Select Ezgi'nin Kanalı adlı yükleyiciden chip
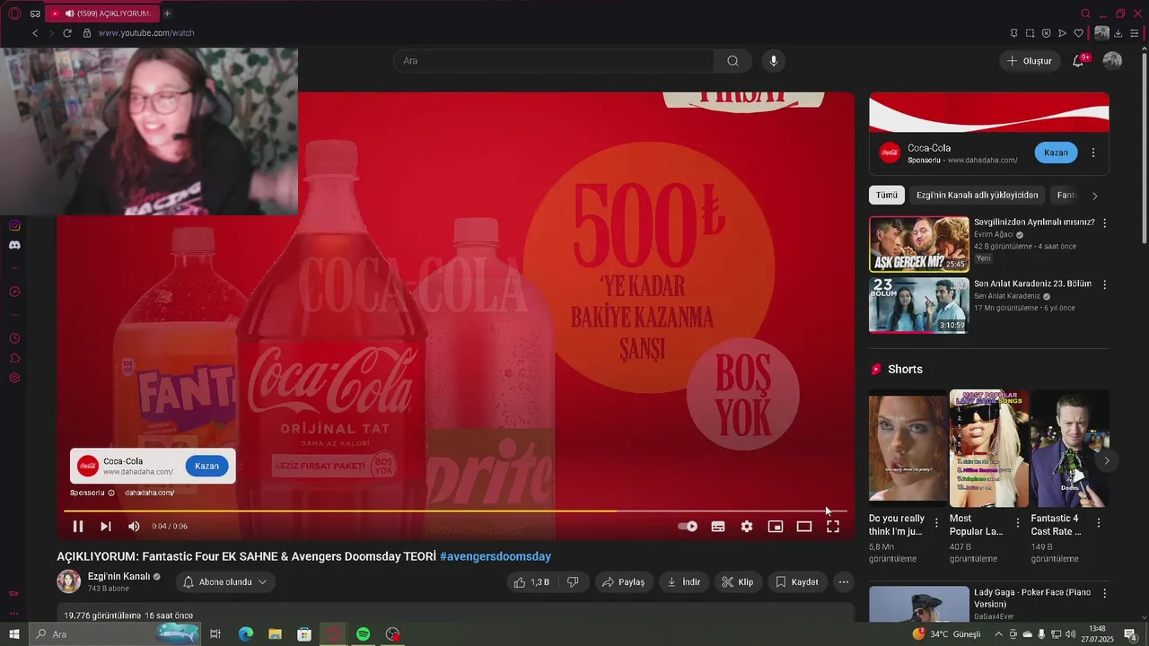 [x=978, y=195]
